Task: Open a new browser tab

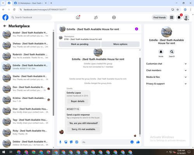Action: tap(51, 3)
